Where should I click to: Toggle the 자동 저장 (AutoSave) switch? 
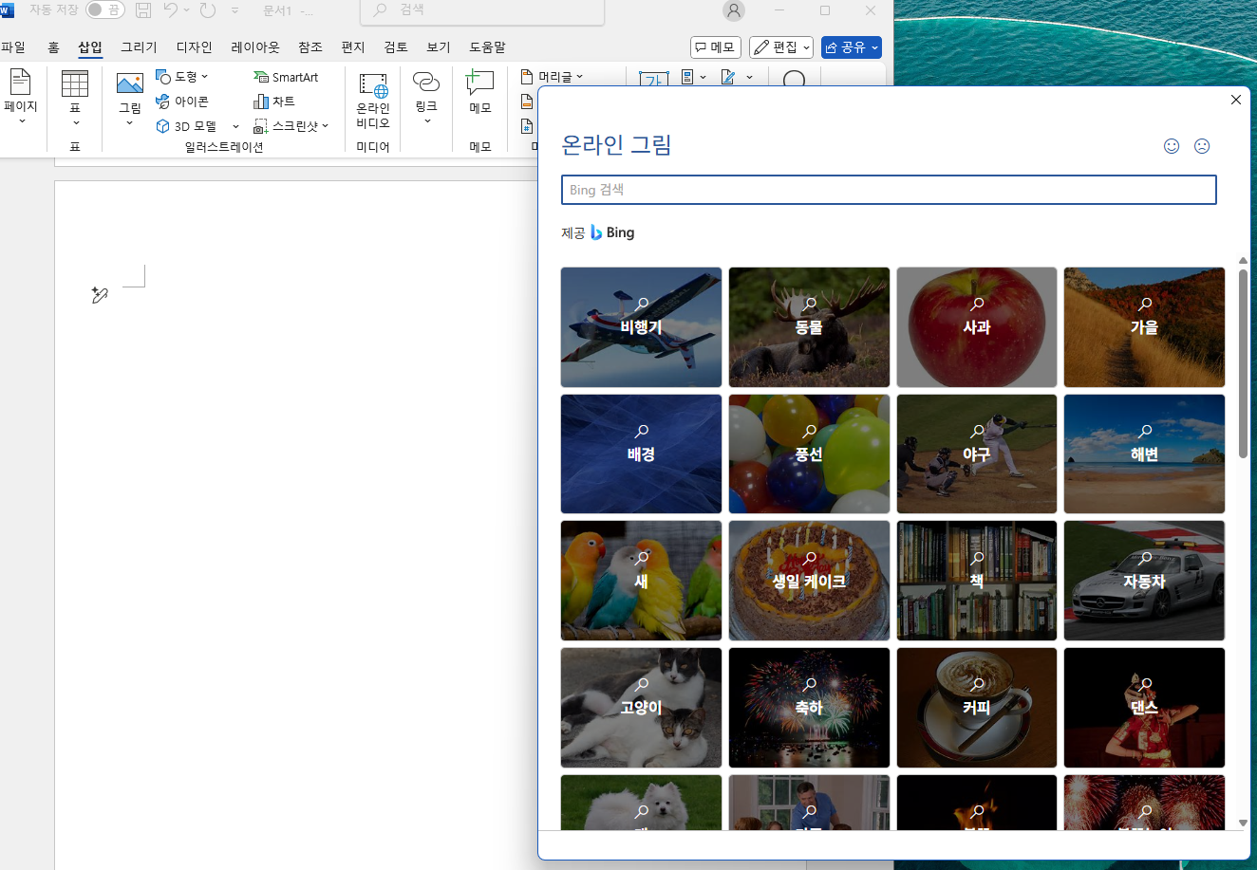pyautogui.click(x=103, y=9)
